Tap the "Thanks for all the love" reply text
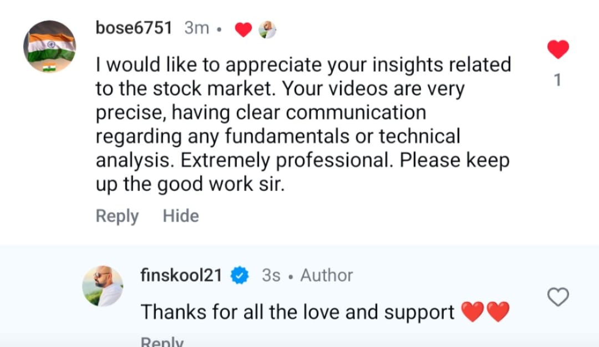The height and width of the screenshot is (347, 599). pos(297,312)
